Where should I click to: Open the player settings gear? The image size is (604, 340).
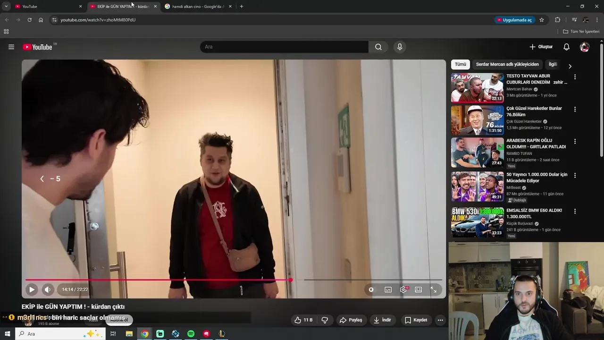click(x=403, y=289)
